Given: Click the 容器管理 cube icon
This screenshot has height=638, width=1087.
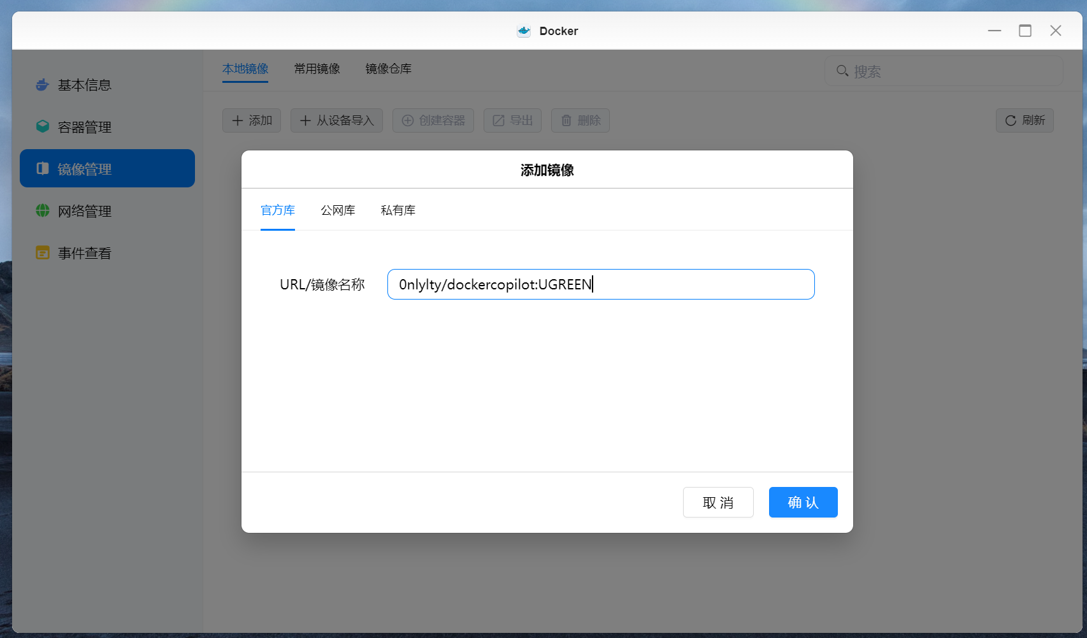Looking at the screenshot, I should coord(43,126).
